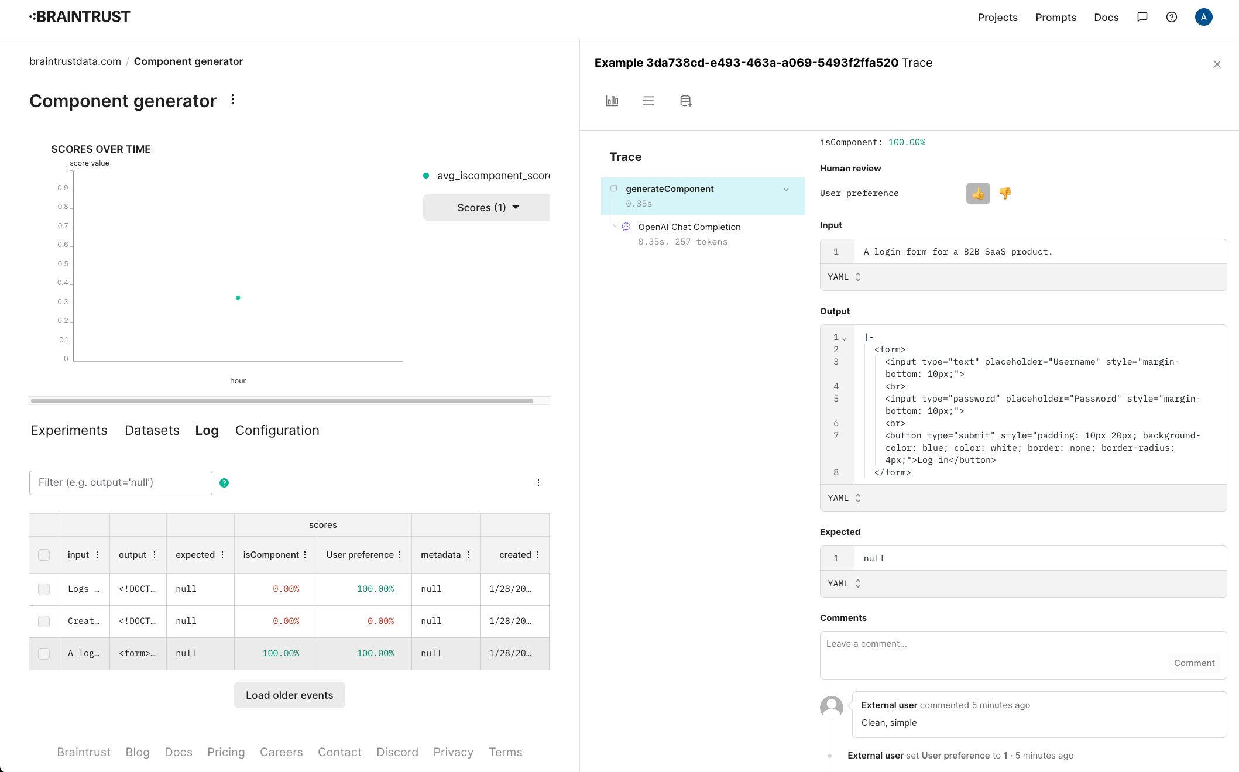Switch to the Configuration tab
This screenshot has width=1239, height=772.
(277, 430)
